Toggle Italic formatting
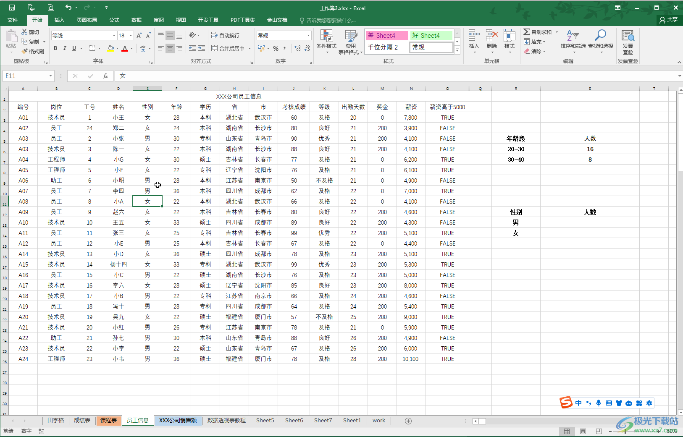 click(65, 48)
